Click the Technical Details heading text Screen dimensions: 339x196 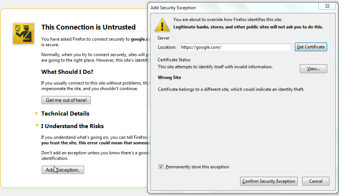coord(65,114)
